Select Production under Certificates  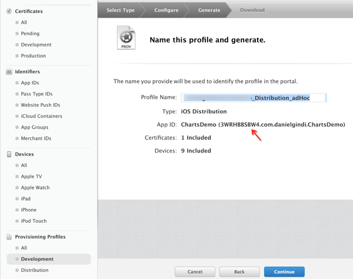(x=33, y=56)
